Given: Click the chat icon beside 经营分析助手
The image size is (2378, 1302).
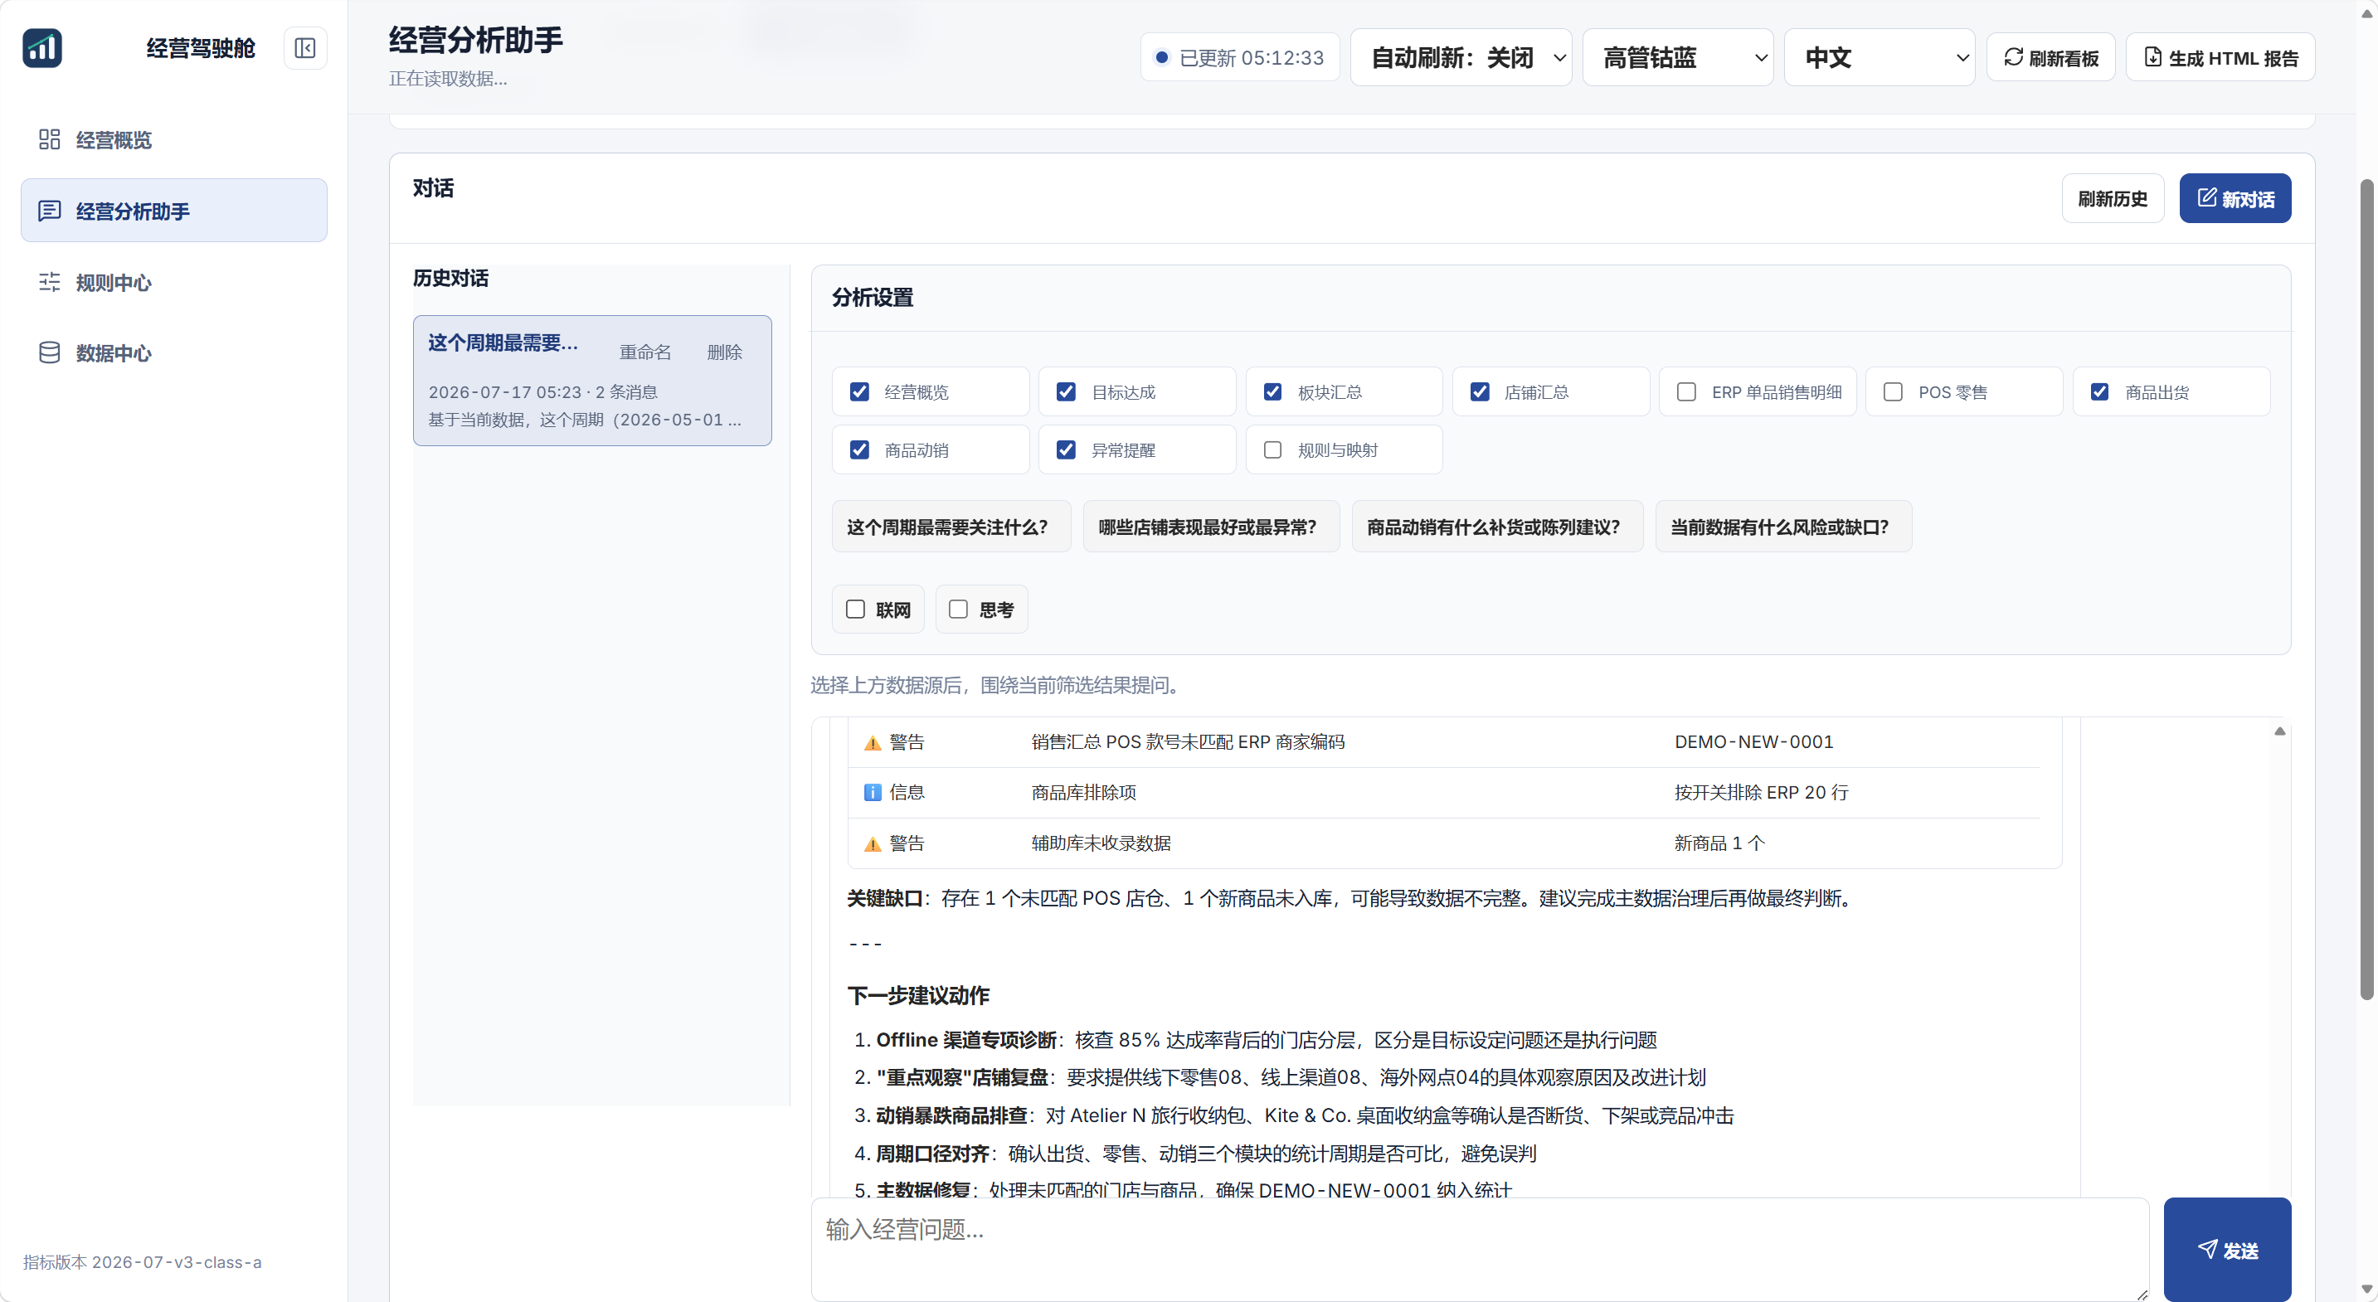Looking at the screenshot, I should pyautogui.click(x=49, y=211).
